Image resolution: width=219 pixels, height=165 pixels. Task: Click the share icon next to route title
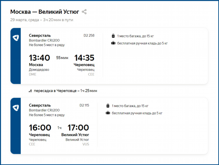coord(84,12)
